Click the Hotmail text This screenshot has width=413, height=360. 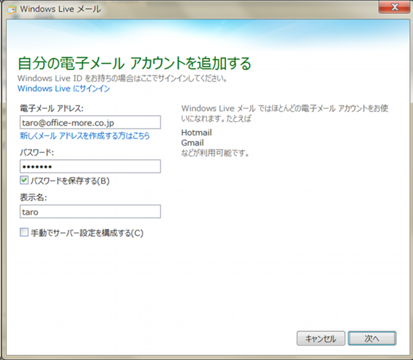(196, 133)
